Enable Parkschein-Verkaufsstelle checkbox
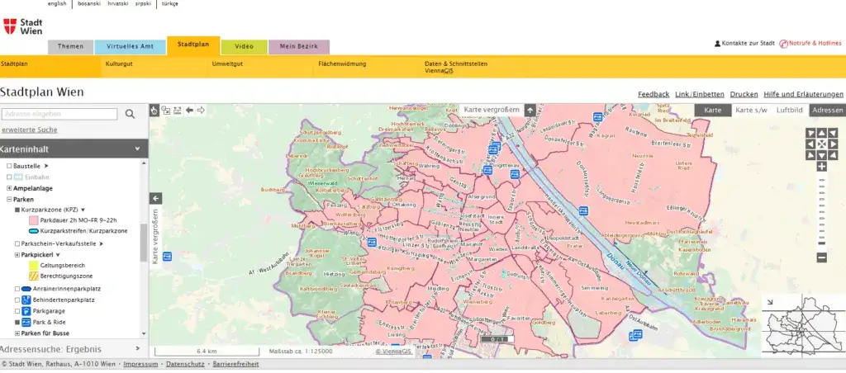846x373 pixels. tap(17, 243)
